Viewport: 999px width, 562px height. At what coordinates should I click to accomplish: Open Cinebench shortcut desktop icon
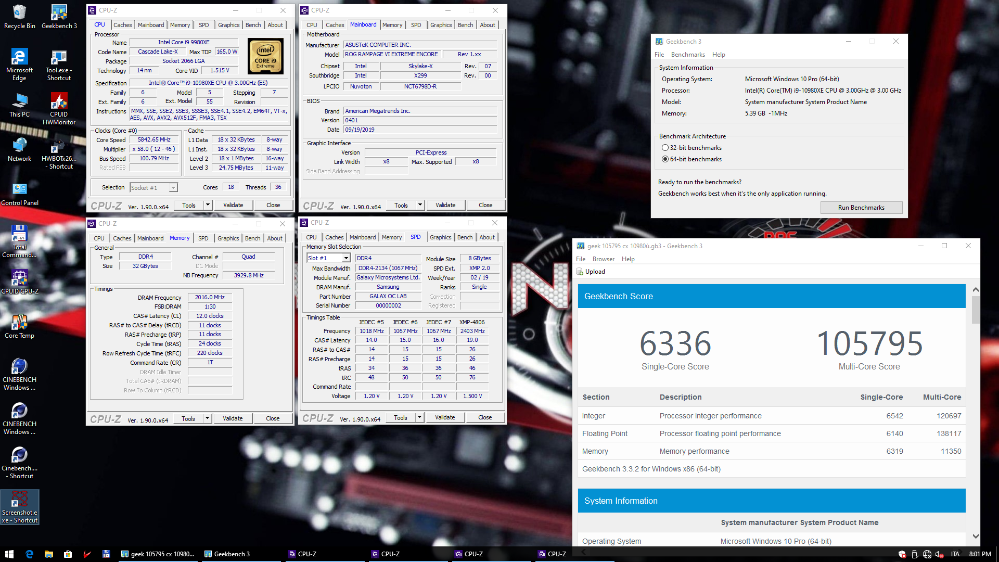point(20,462)
